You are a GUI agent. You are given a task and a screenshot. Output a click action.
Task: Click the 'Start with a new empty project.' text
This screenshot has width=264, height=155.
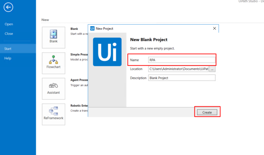click(x=152, y=49)
